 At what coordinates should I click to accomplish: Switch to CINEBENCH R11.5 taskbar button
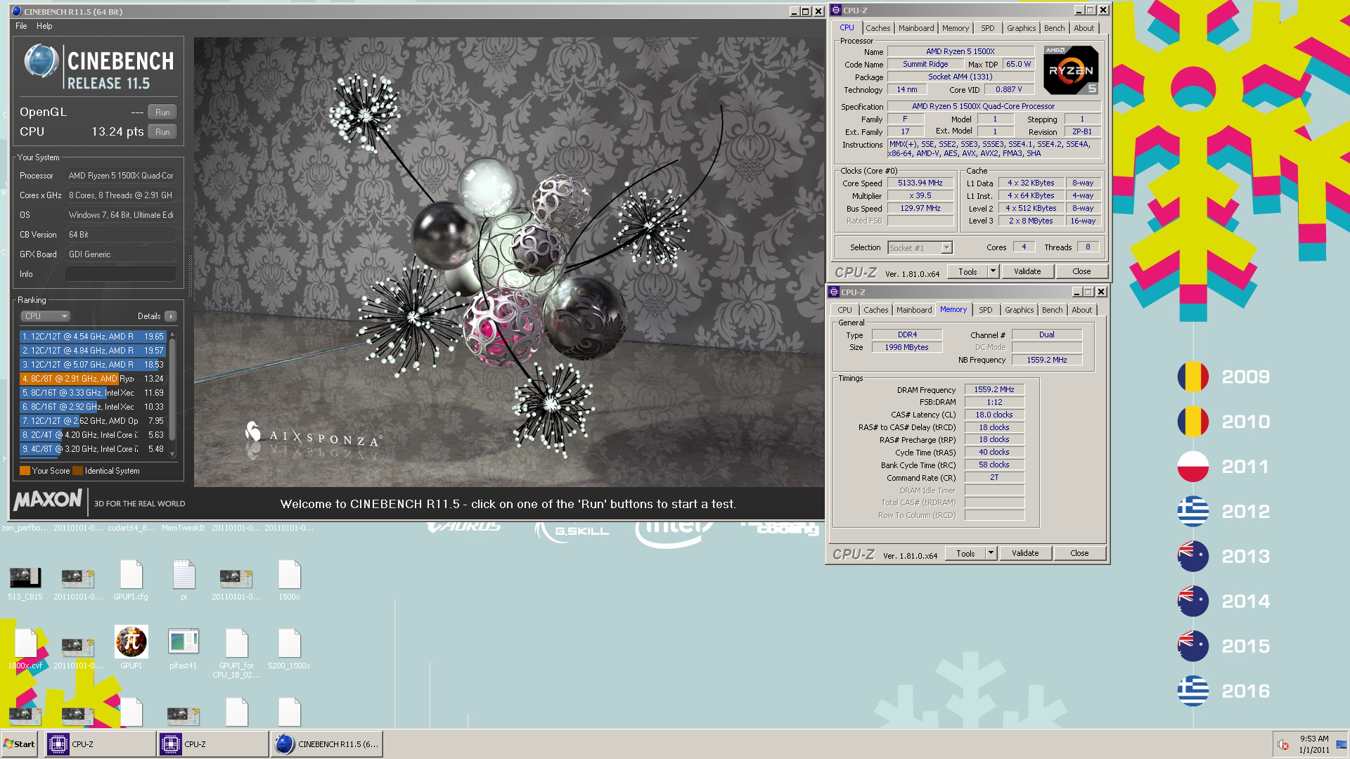(x=327, y=744)
